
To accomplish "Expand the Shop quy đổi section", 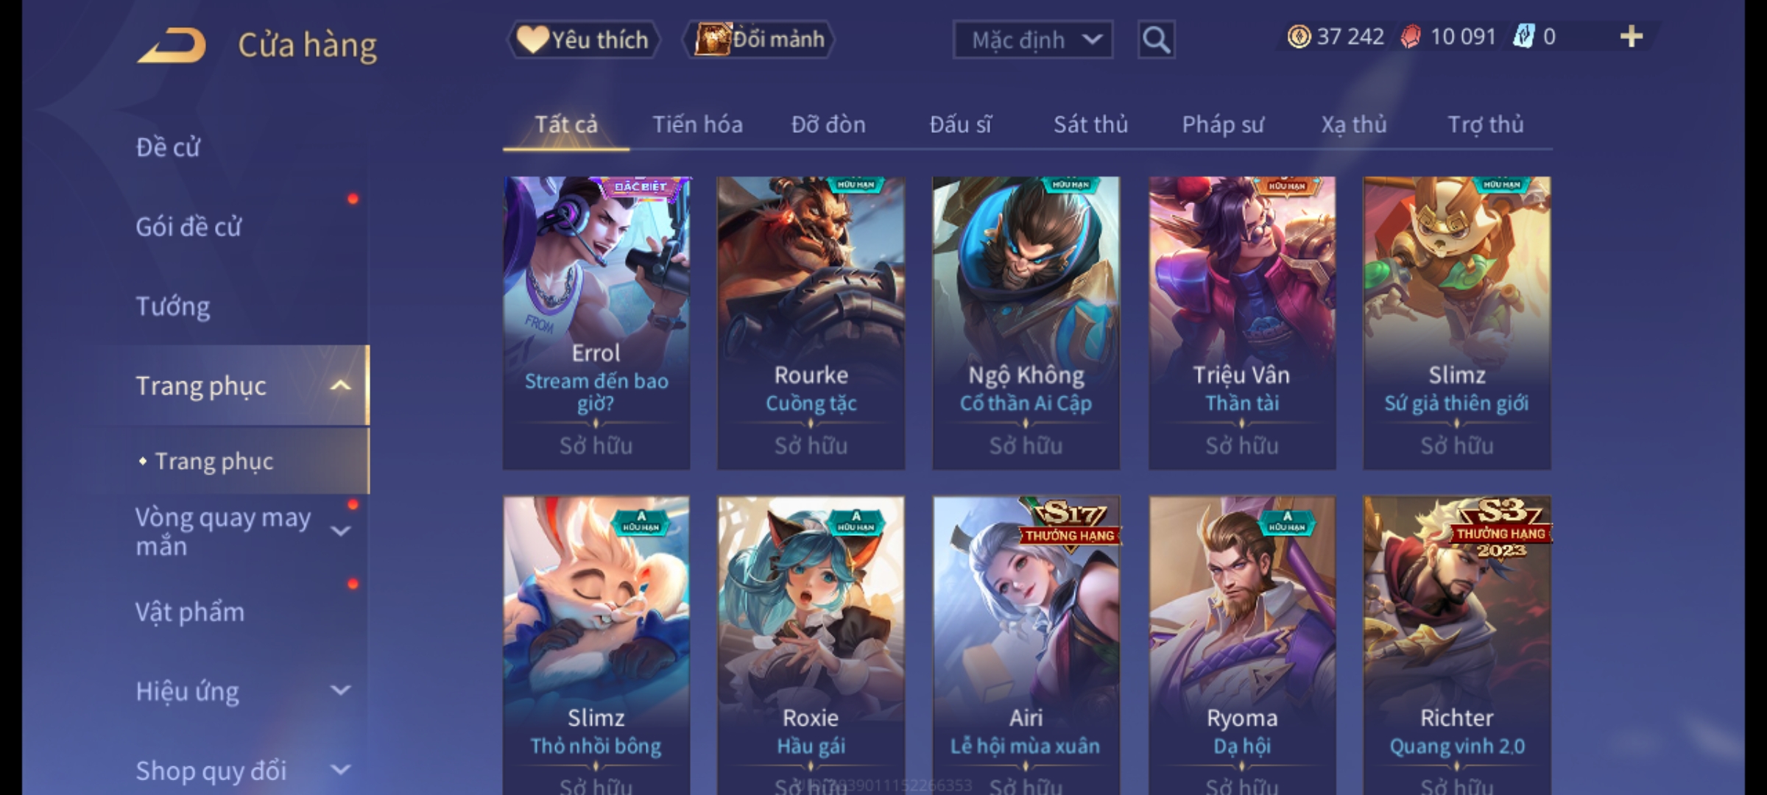I will click(340, 770).
